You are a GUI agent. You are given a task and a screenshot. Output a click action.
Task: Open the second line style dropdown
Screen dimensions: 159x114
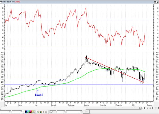21,112
